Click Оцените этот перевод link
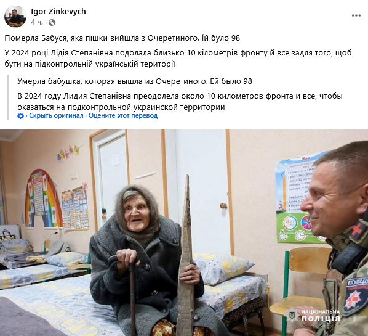Screen dimensions: 368x336 point(123,116)
